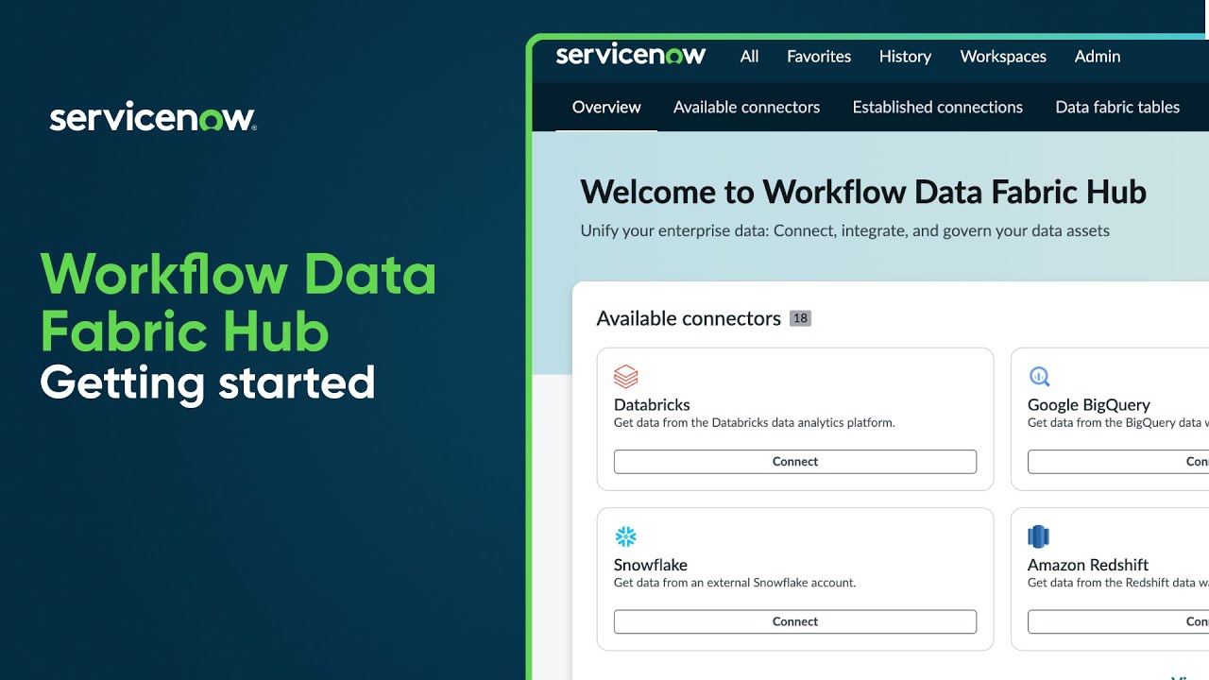This screenshot has width=1209, height=680.
Task: Open the History menu
Action: click(904, 57)
